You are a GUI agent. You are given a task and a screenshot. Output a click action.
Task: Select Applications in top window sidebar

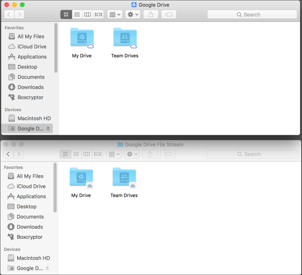click(x=27, y=57)
